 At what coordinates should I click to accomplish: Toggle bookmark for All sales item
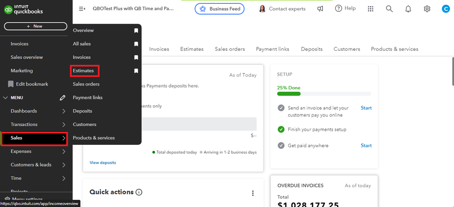point(136,44)
